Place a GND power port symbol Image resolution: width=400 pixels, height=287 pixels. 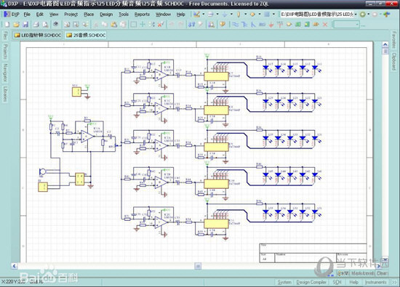(x=271, y=25)
